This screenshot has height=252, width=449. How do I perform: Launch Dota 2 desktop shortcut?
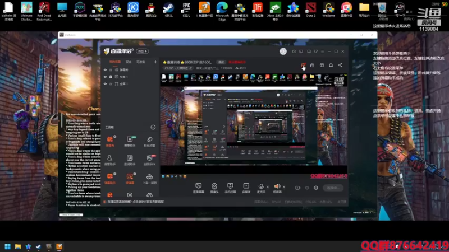pos(311,10)
